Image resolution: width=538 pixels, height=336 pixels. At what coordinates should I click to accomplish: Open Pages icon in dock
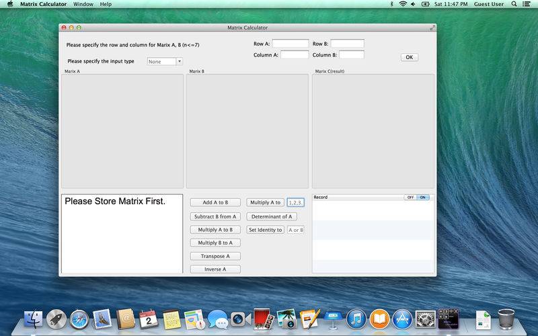click(310, 319)
